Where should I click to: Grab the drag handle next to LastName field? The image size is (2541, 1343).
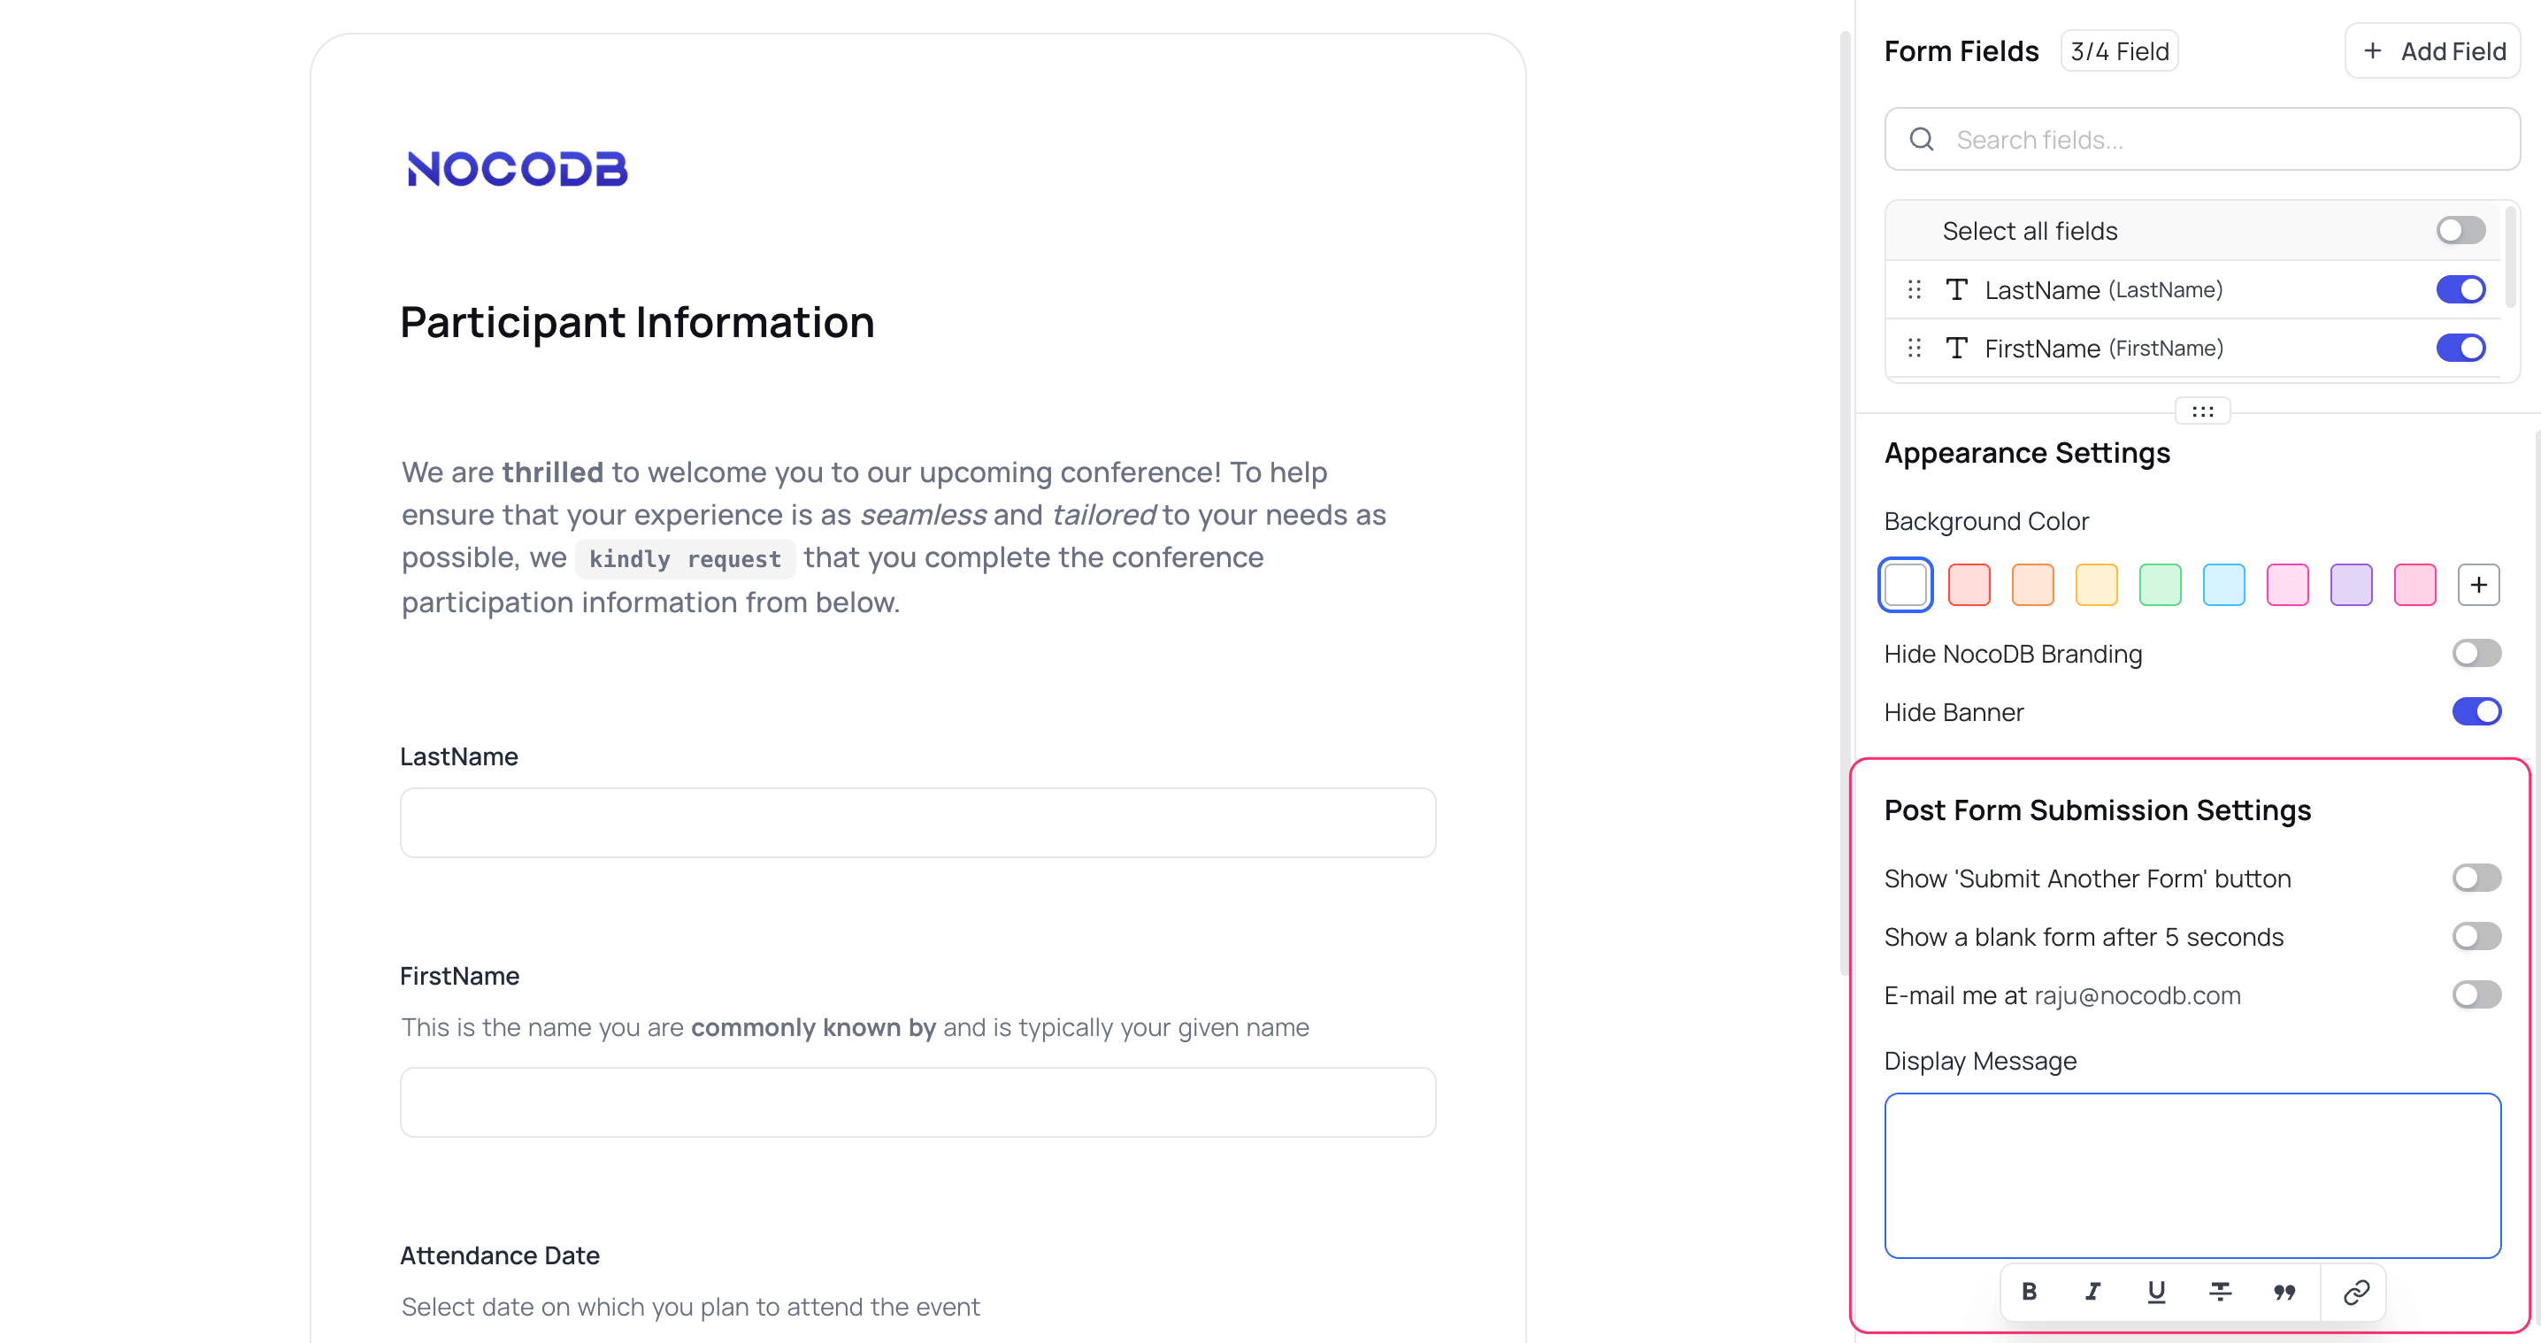coord(1915,289)
